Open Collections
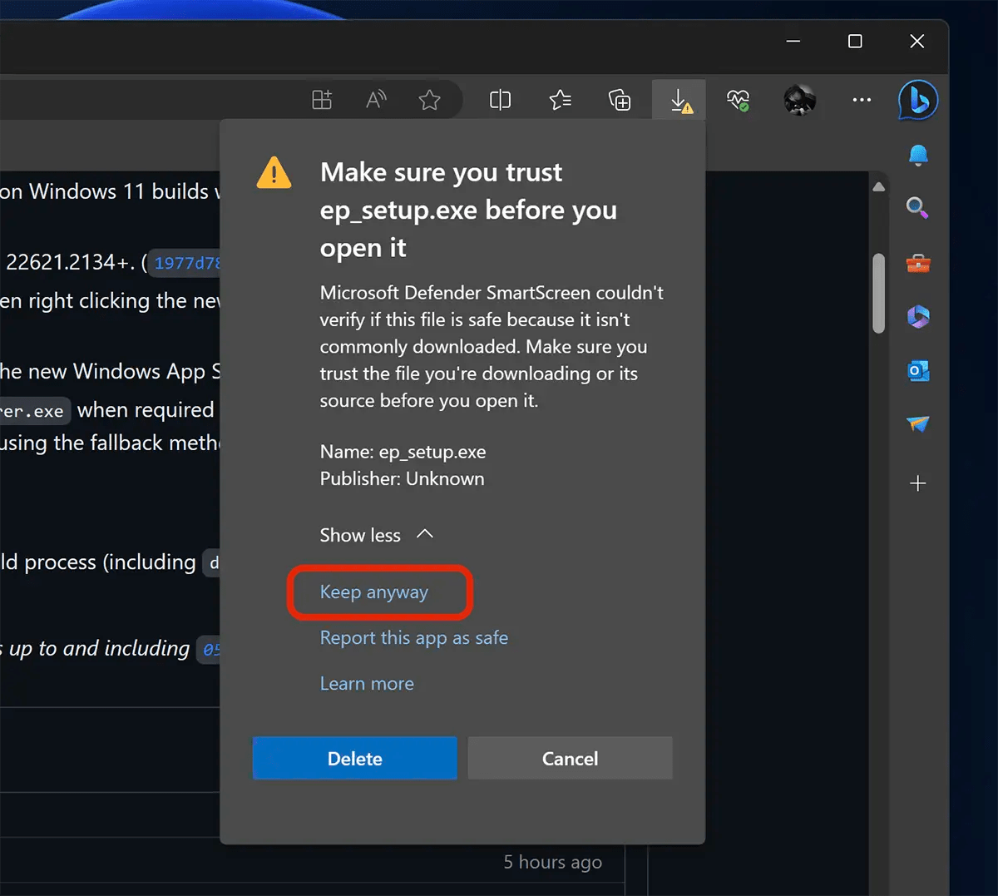The width and height of the screenshot is (998, 896). coord(619,100)
